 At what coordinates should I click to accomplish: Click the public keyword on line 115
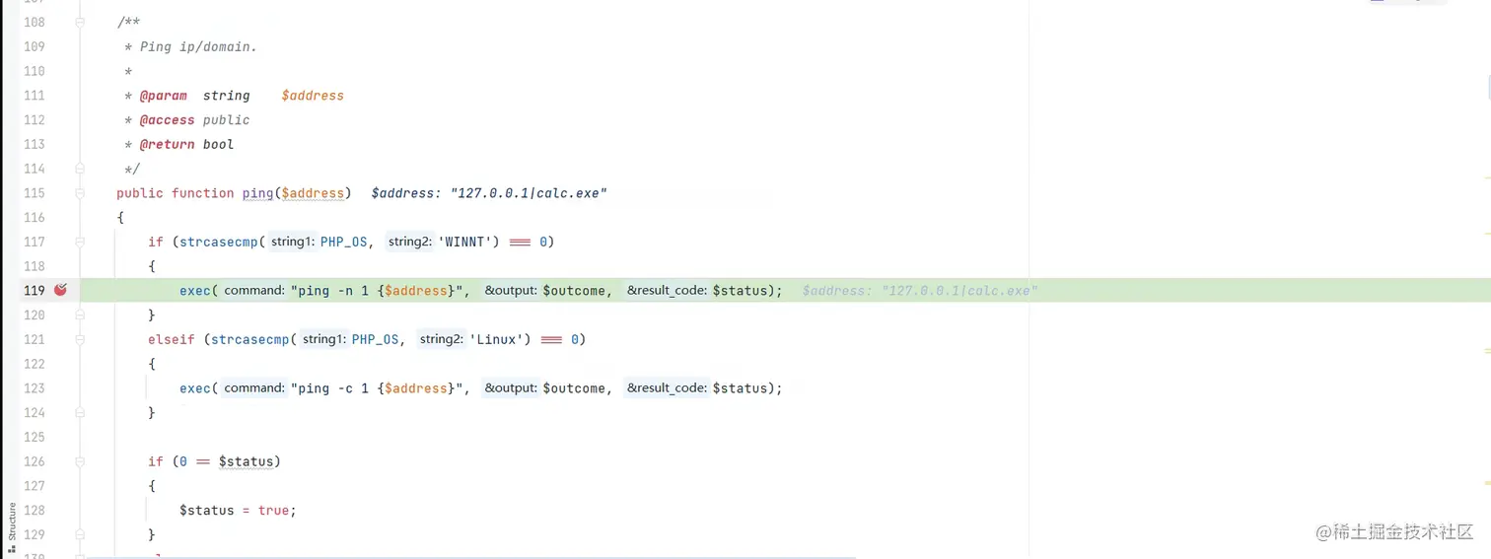coord(140,193)
